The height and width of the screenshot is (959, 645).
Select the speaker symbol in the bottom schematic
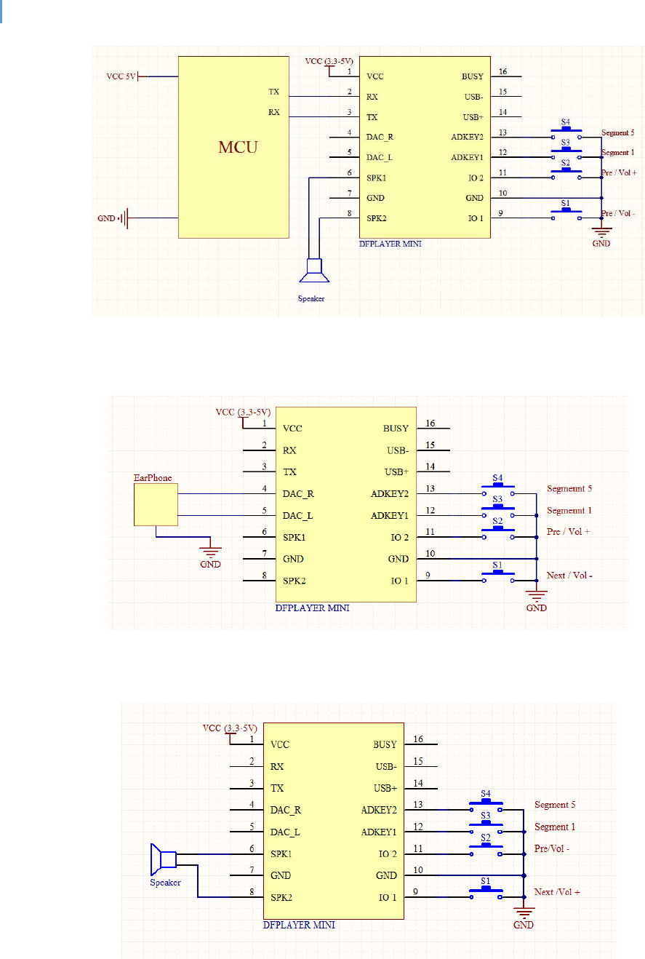[x=164, y=859]
